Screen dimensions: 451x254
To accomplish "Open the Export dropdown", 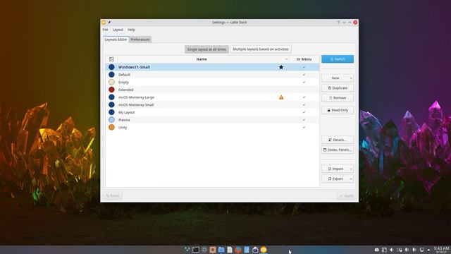I will [x=338, y=179].
